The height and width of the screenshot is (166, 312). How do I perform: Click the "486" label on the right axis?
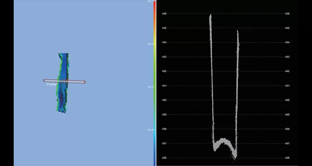(287, 158)
